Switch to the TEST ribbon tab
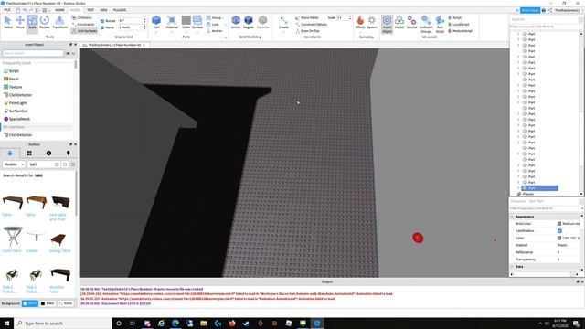This screenshot has width=585, height=329. pos(90,10)
